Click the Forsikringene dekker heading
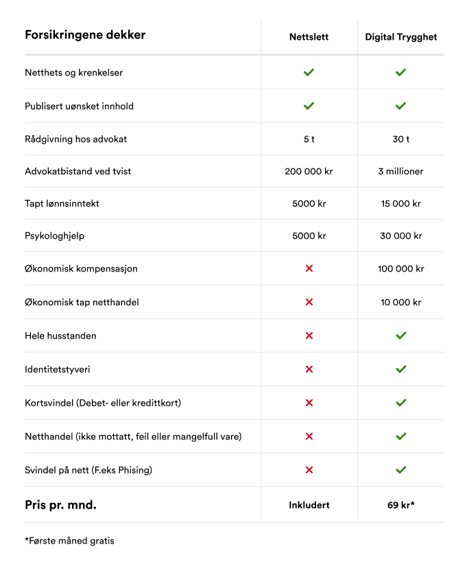This screenshot has height=573, width=469. tap(85, 35)
